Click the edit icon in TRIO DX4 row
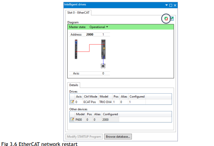Image resolution: width=214 pixels, height=146 pixels. pyautogui.click(x=72, y=102)
